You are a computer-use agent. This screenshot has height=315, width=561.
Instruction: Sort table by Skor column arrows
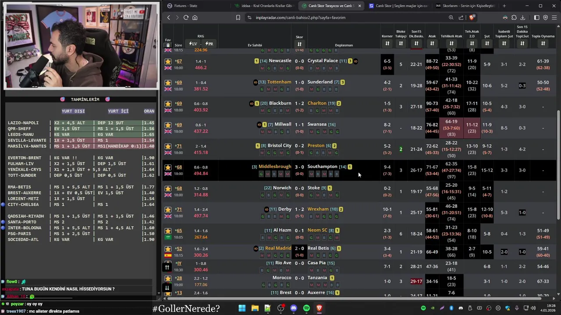coord(299,44)
